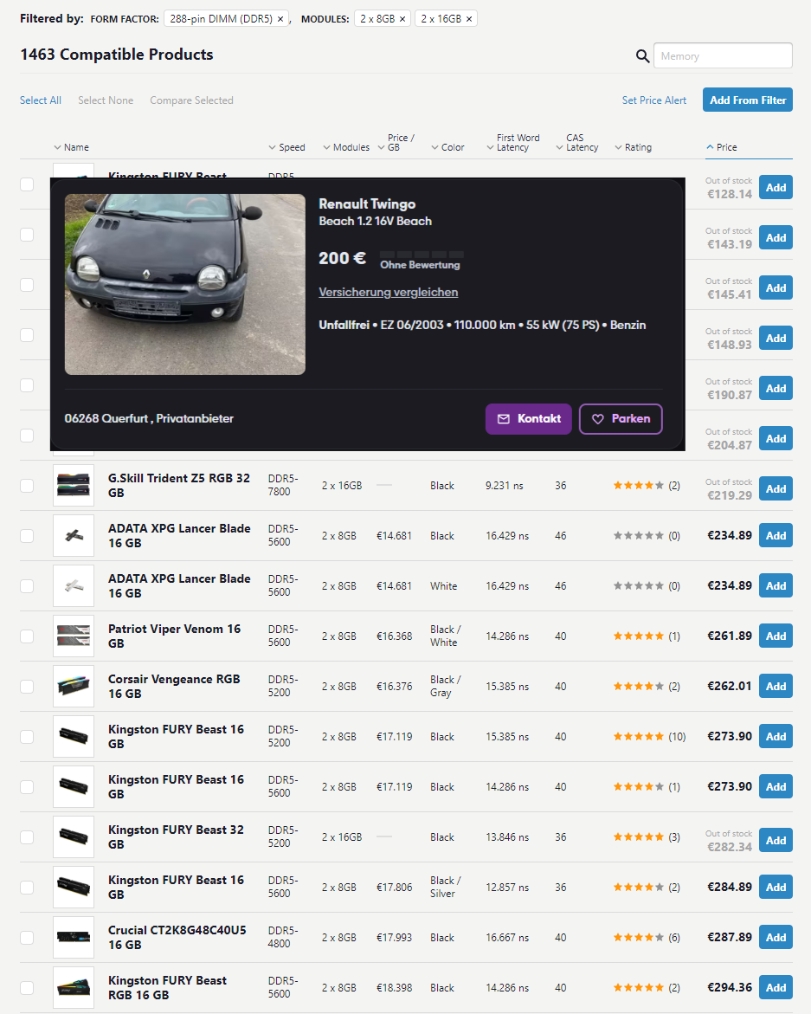
Task: Click the search magnifier icon
Action: pyautogui.click(x=642, y=56)
